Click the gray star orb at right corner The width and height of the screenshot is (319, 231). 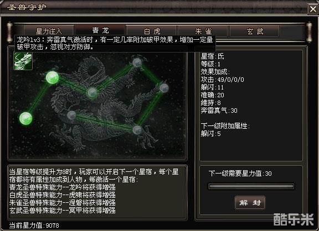coord(164,88)
